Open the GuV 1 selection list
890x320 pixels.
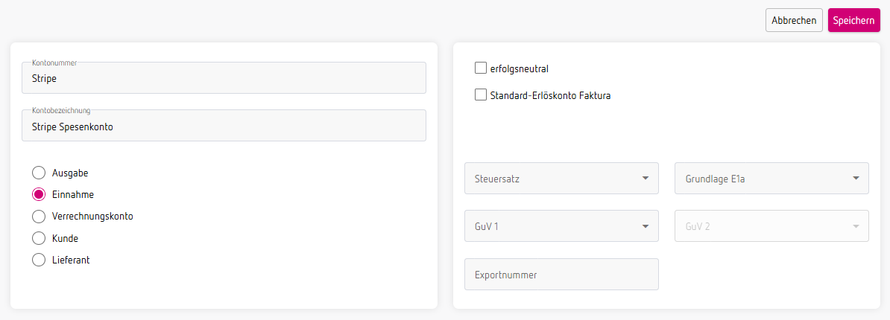click(561, 226)
